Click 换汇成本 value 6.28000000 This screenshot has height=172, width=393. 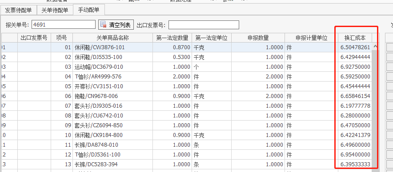355,116
